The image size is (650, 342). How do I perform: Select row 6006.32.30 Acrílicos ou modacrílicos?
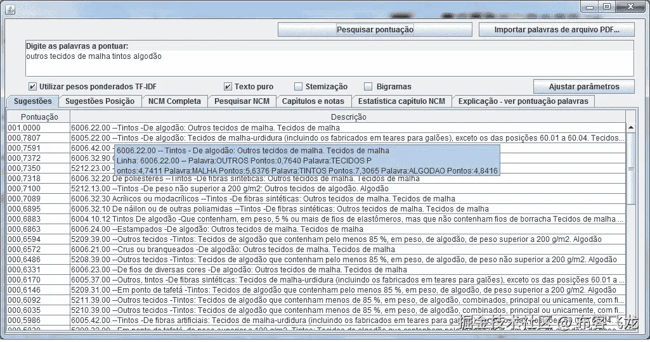(x=316, y=199)
